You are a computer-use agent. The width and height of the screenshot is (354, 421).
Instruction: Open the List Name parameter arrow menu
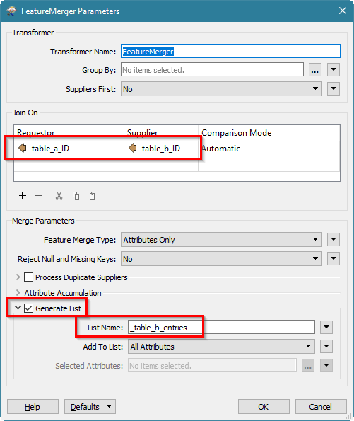click(326, 328)
